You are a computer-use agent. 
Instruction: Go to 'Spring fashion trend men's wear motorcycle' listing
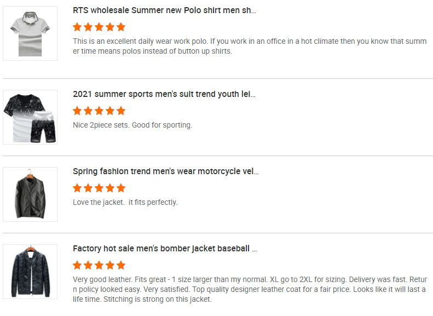(x=165, y=171)
